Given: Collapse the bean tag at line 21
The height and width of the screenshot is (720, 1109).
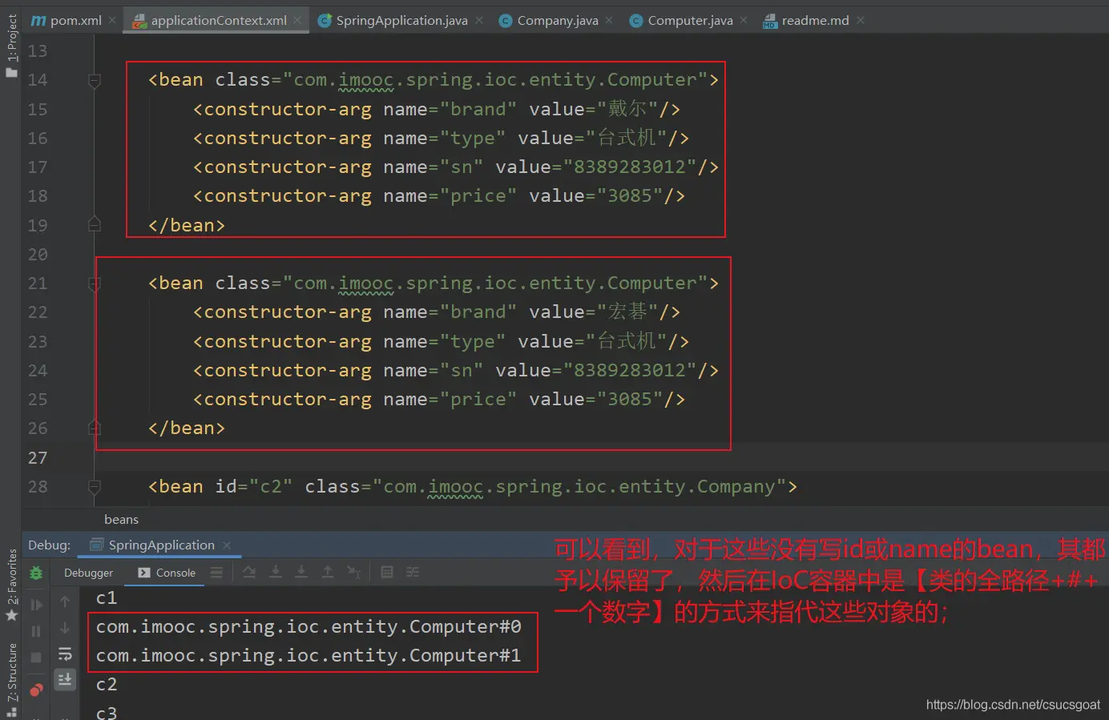Looking at the screenshot, I should 95,284.
